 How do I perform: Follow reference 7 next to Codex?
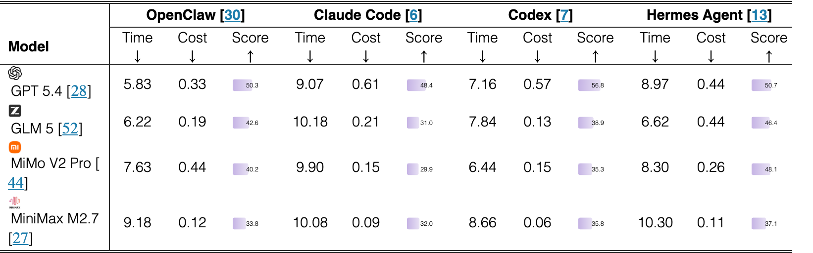(564, 15)
